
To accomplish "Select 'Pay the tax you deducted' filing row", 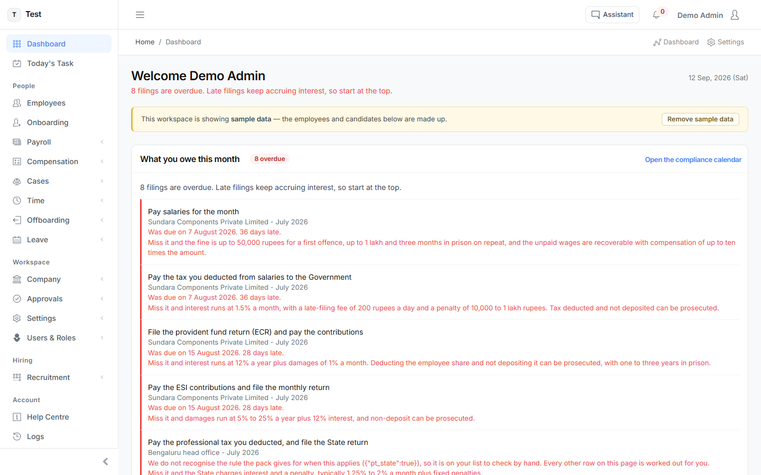I will coord(440,292).
